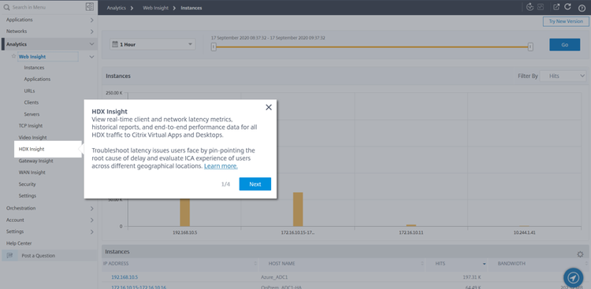The width and height of the screenshot is (591, 289).
Task: Click the 197.31 K hits value
Action: 472,277
